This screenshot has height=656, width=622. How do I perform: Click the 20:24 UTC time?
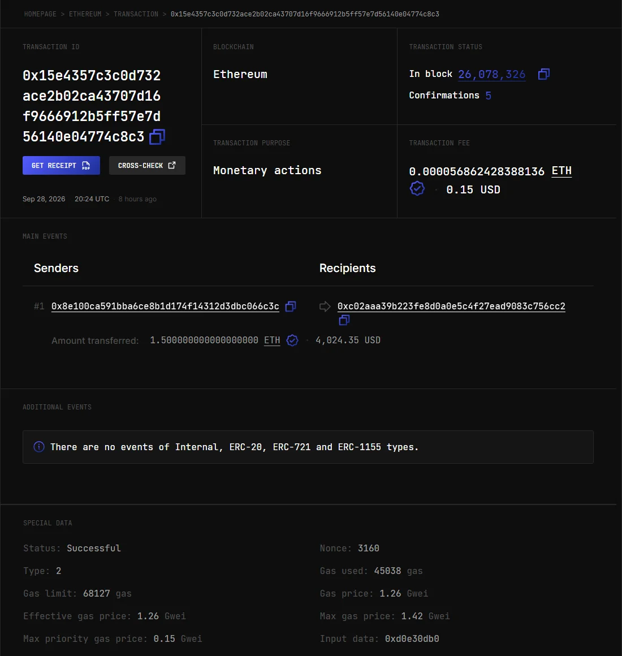(x=92, y=198)
